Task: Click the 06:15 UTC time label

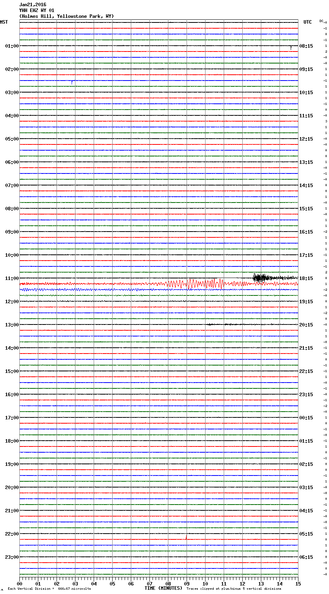Action: coord(306,557)
